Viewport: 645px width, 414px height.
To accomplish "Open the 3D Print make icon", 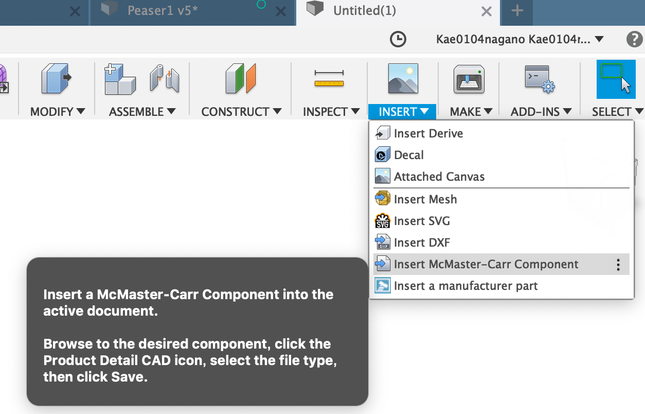I will pos(469,80).
